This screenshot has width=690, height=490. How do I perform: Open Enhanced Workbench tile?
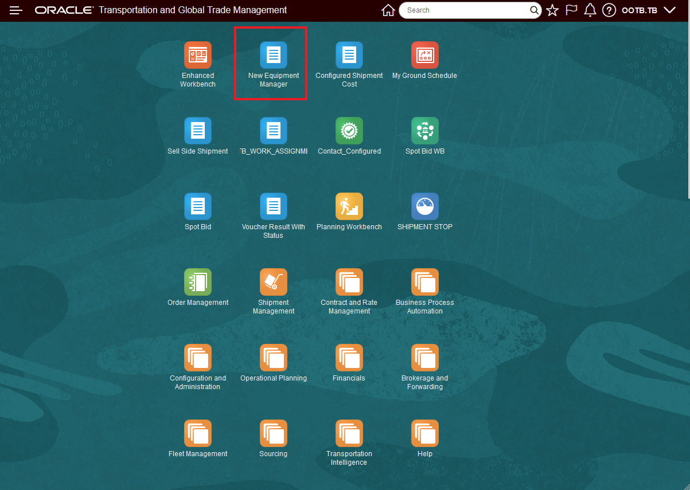(198, 55)
